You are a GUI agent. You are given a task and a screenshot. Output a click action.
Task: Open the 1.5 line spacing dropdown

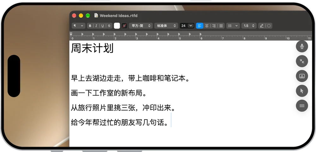249,26
